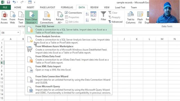This screenshot has height=101, width=180.
Task: Sort A to Z ascending
Action: coord(87,14)
